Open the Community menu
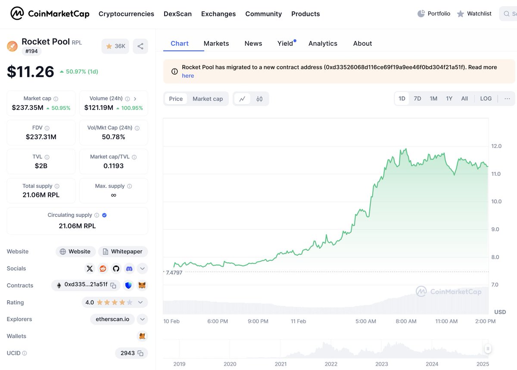 (264, 14)
